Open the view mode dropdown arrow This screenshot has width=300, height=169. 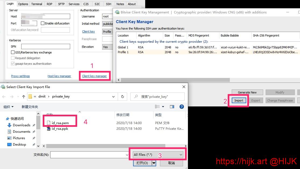point(163,107)
